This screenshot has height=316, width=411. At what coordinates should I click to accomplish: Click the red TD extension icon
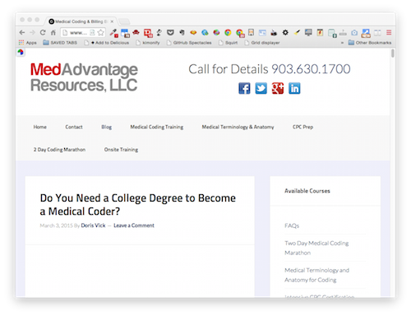(x=148, y=33)
